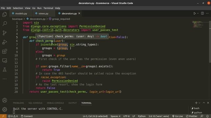Run the Python file with play icon
The image size is (211, 118).
[x=195, y=13]
